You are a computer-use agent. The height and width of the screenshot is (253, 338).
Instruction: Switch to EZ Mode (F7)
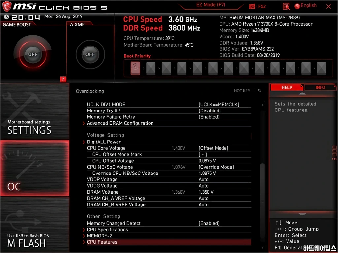[211, 5]
